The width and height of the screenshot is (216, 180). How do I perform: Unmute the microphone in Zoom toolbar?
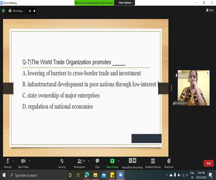pos(8,163)
